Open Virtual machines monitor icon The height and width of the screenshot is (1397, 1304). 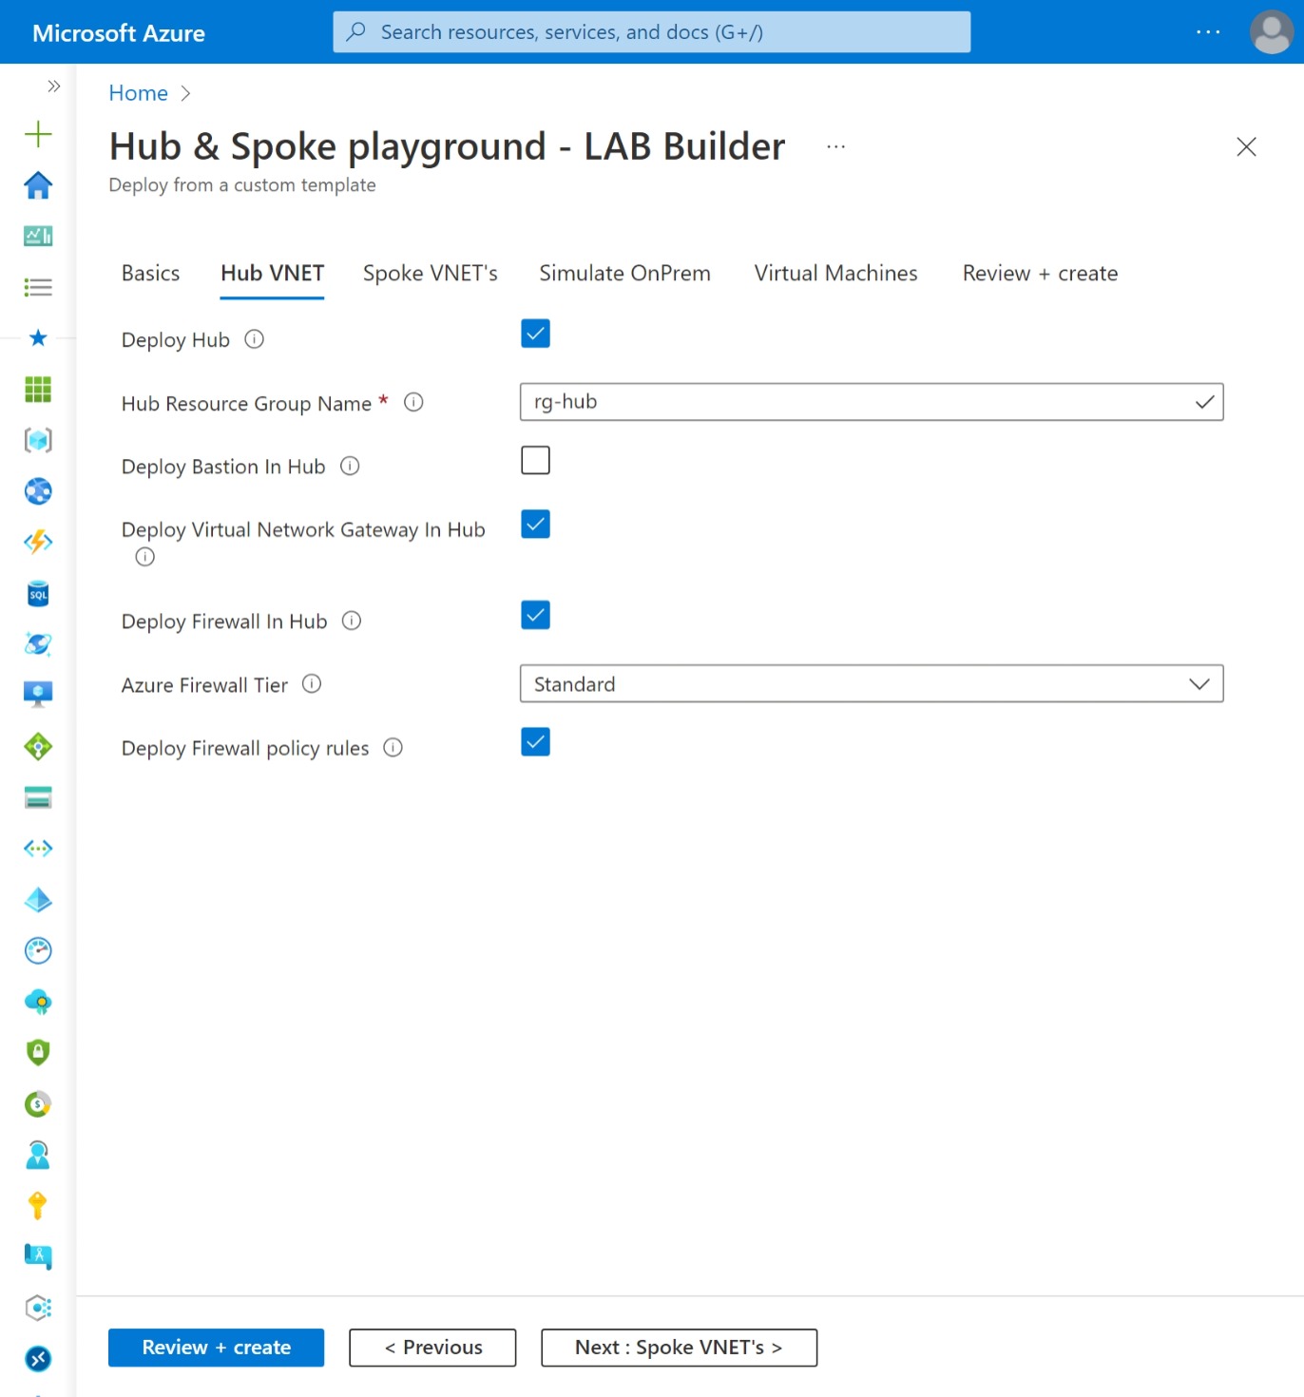(38, 695)
